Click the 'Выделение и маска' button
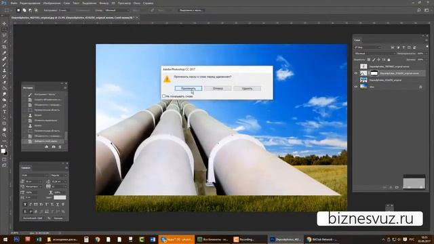Screen dimensions: 434x244 pyautogui.click(x=191, y=10)
